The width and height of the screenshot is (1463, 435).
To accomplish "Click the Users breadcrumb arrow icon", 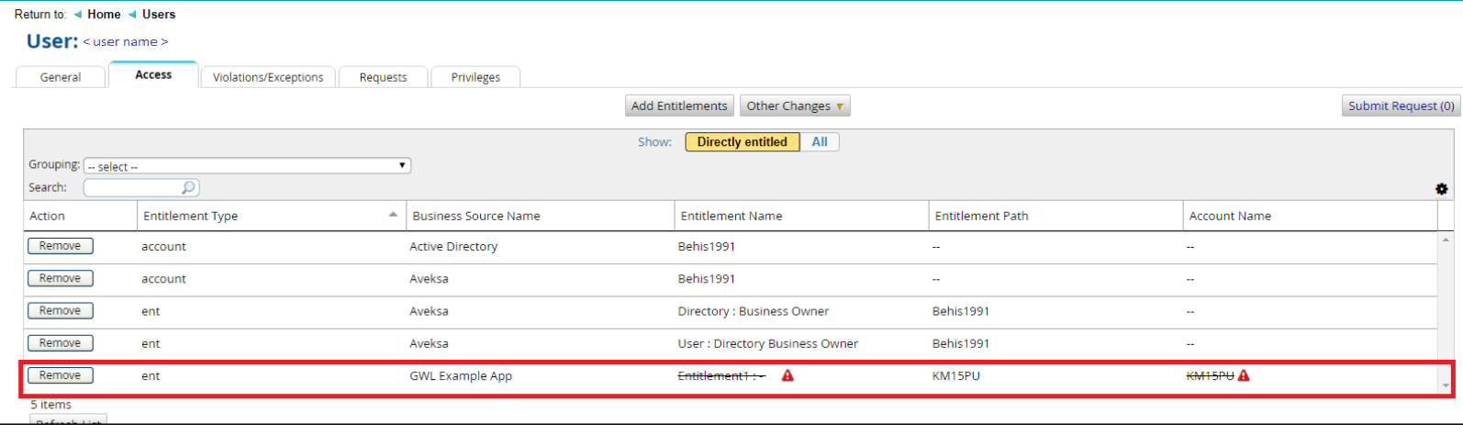I will [132, 15].
